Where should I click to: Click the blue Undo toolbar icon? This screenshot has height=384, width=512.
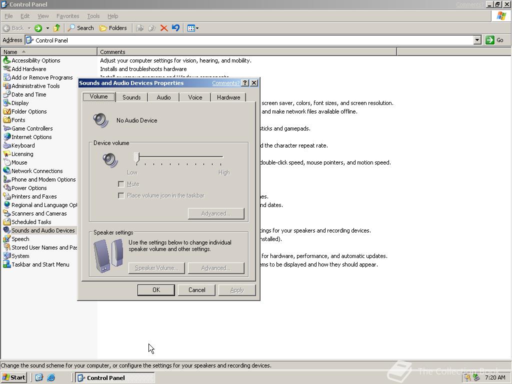click(x=175, y=28)
